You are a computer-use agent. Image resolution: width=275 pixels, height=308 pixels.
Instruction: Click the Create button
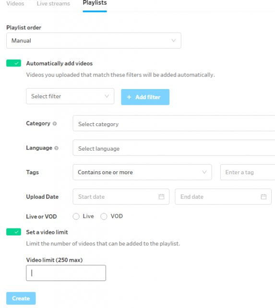click(21, 298)
